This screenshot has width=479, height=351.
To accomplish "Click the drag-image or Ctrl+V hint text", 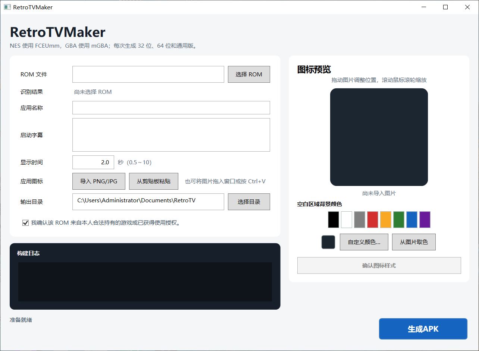I will 225,181.
